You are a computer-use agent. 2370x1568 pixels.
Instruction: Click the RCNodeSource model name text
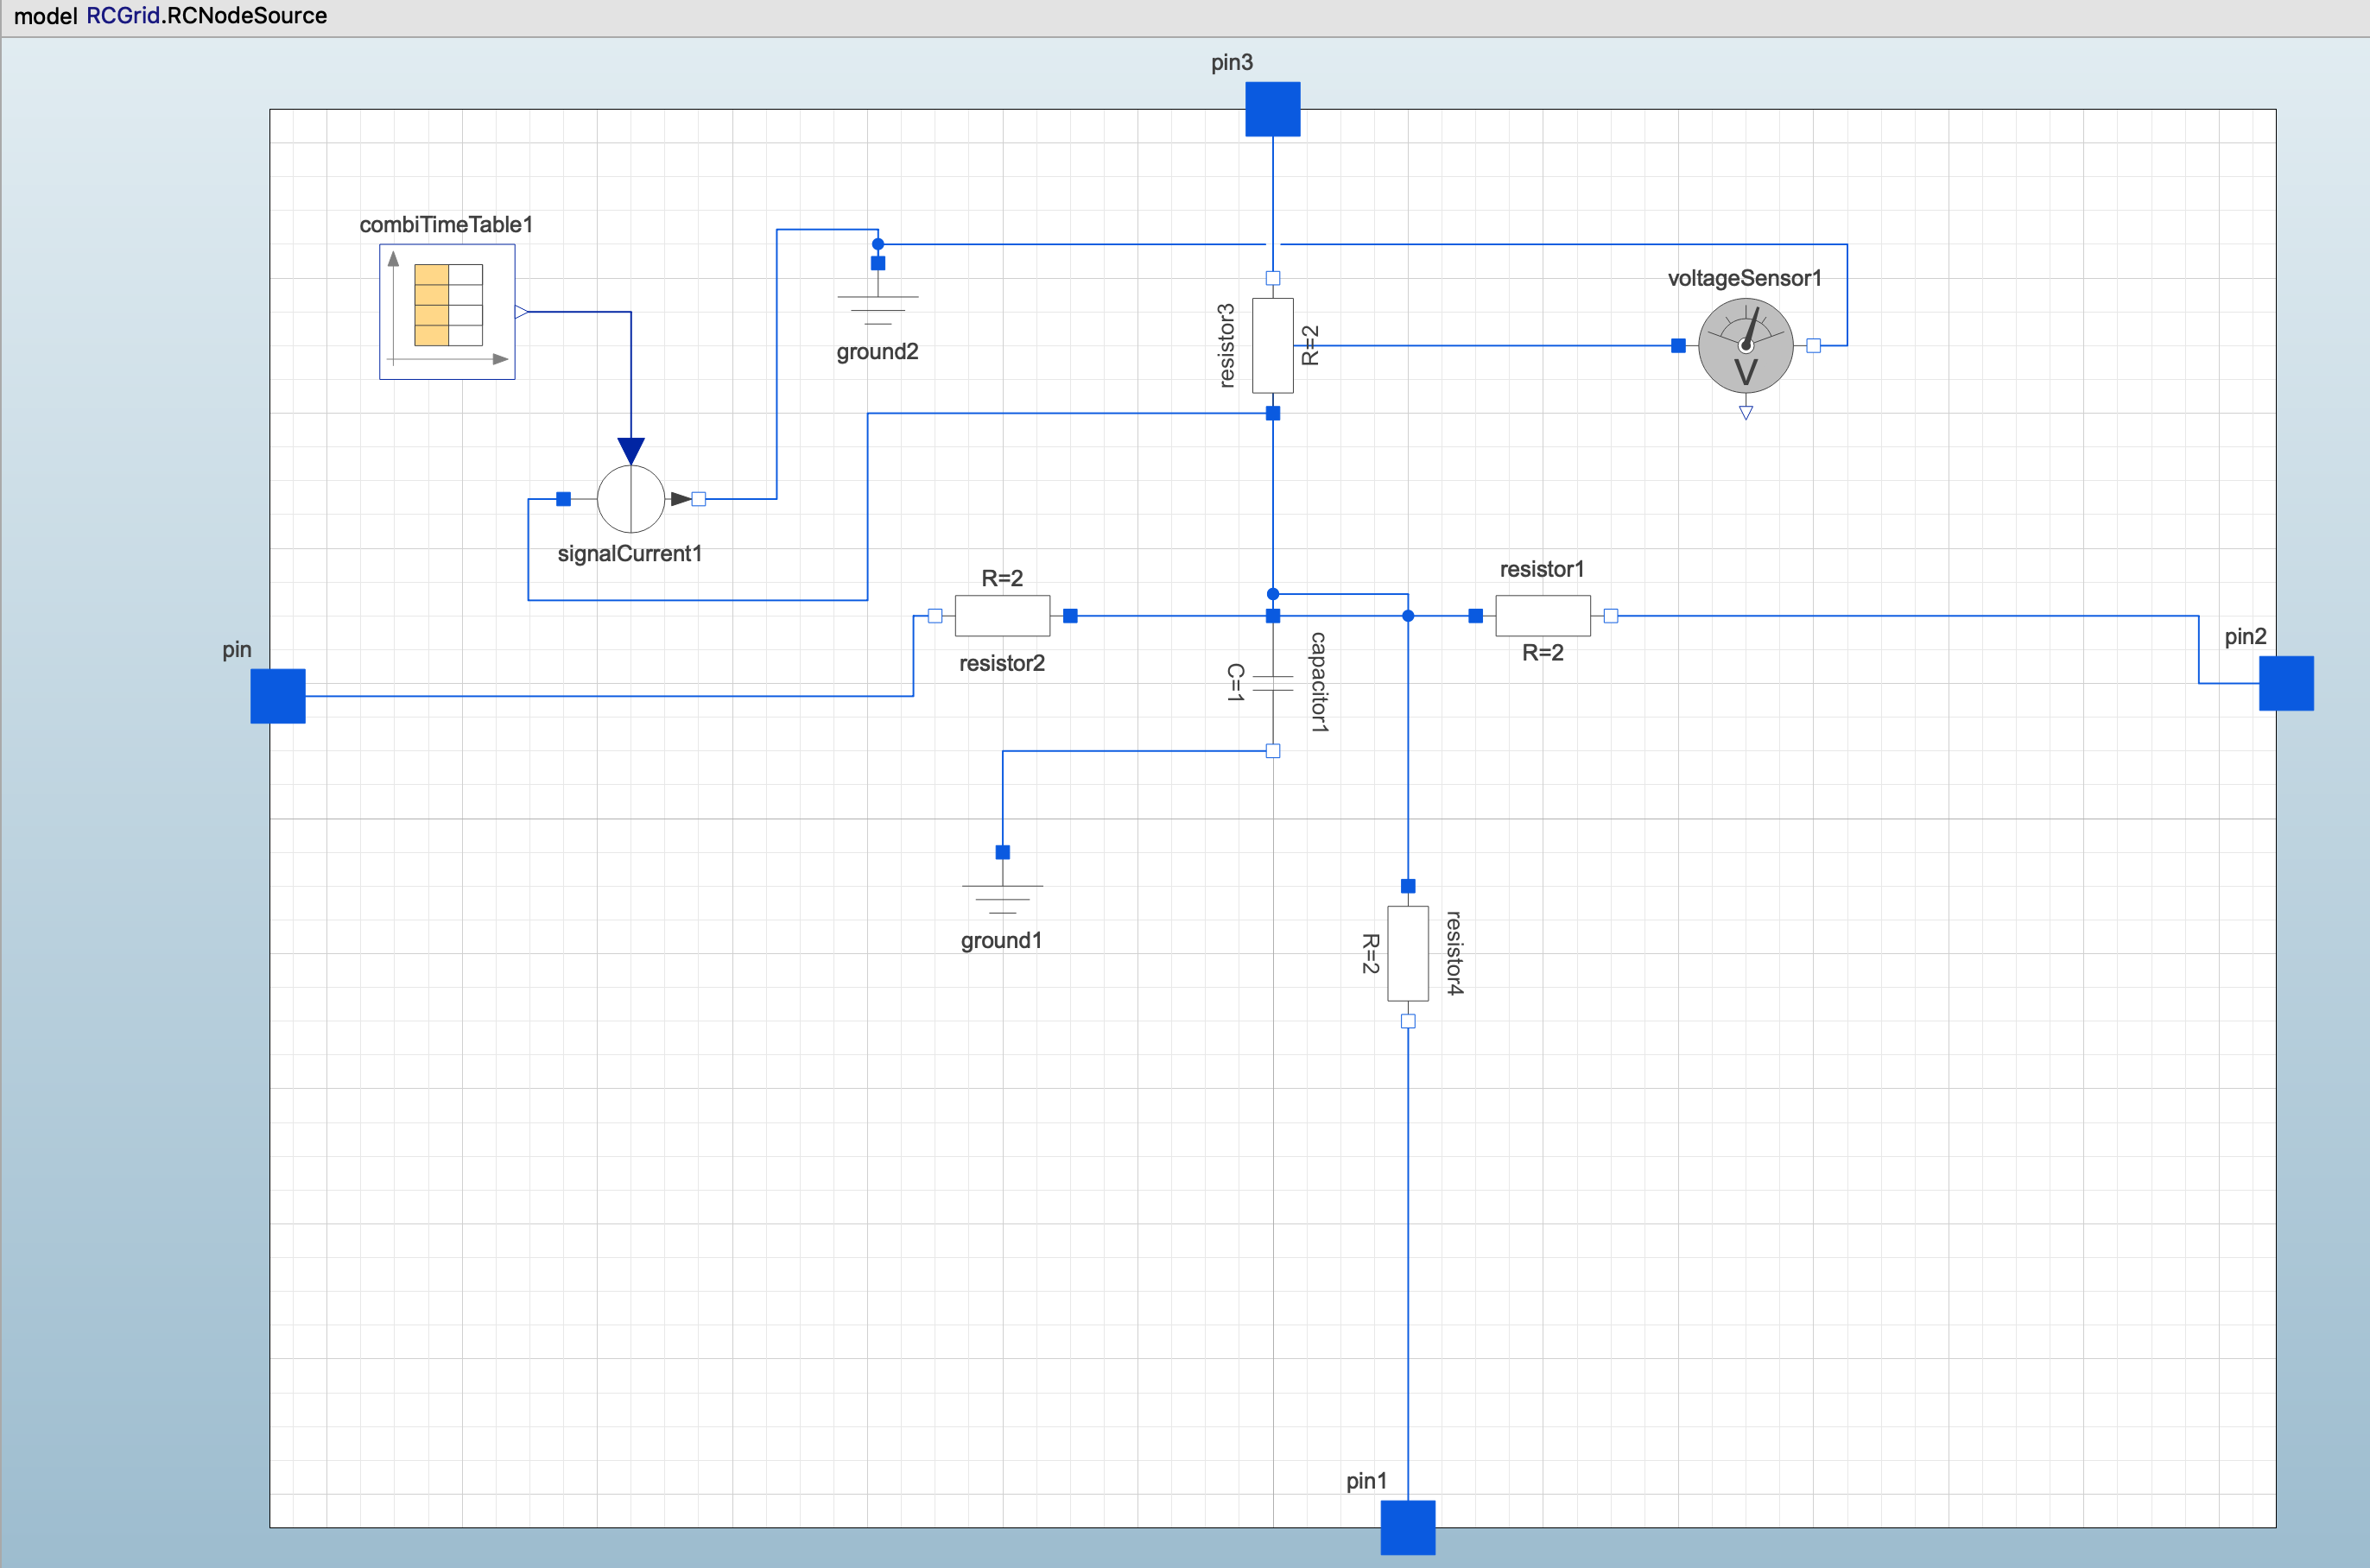247,15
